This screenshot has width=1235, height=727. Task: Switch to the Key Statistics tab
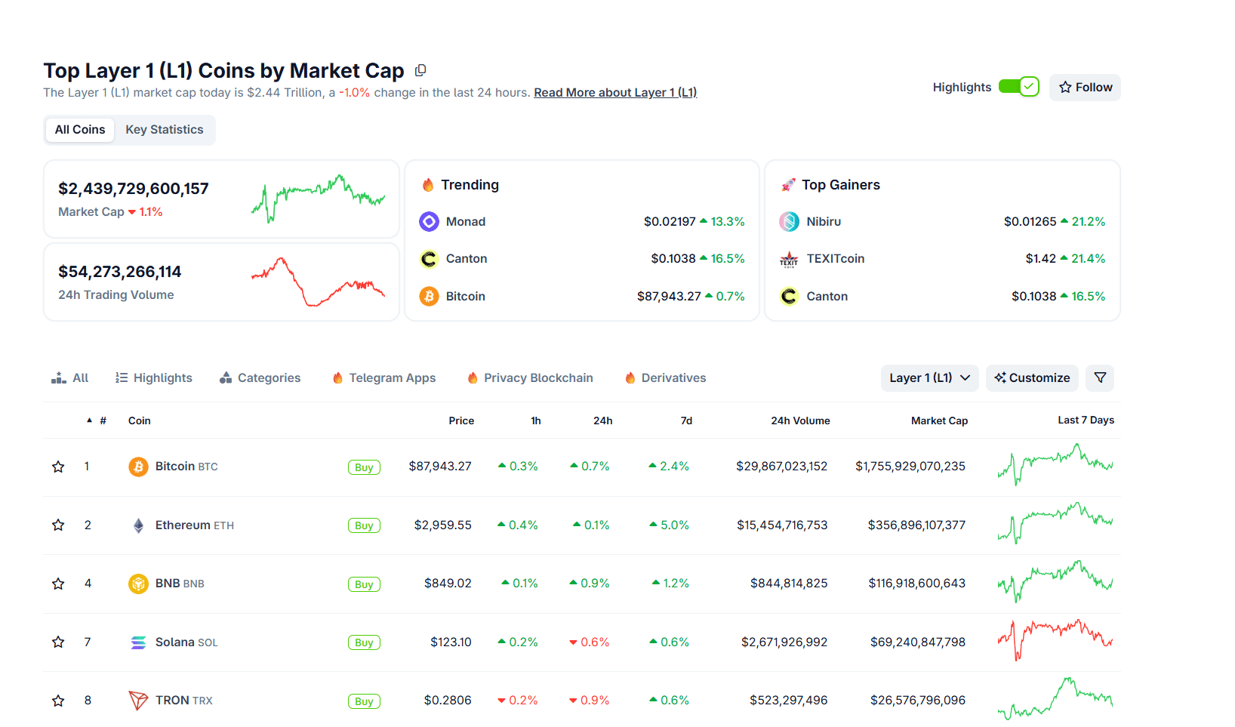[x=164, y=130]
